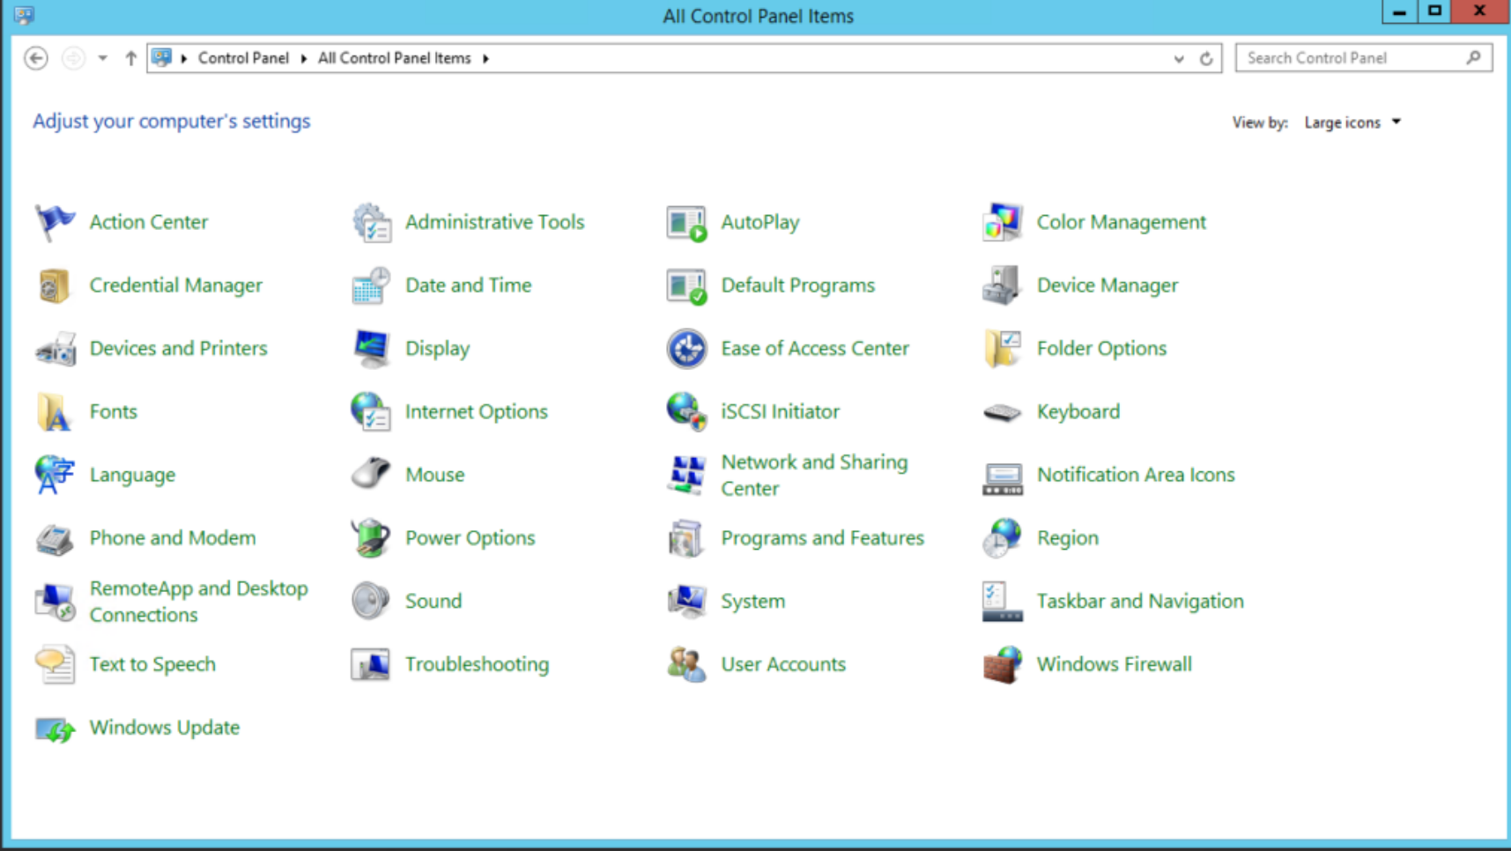Open the Network and Sharing Center link

pos(814,475)
